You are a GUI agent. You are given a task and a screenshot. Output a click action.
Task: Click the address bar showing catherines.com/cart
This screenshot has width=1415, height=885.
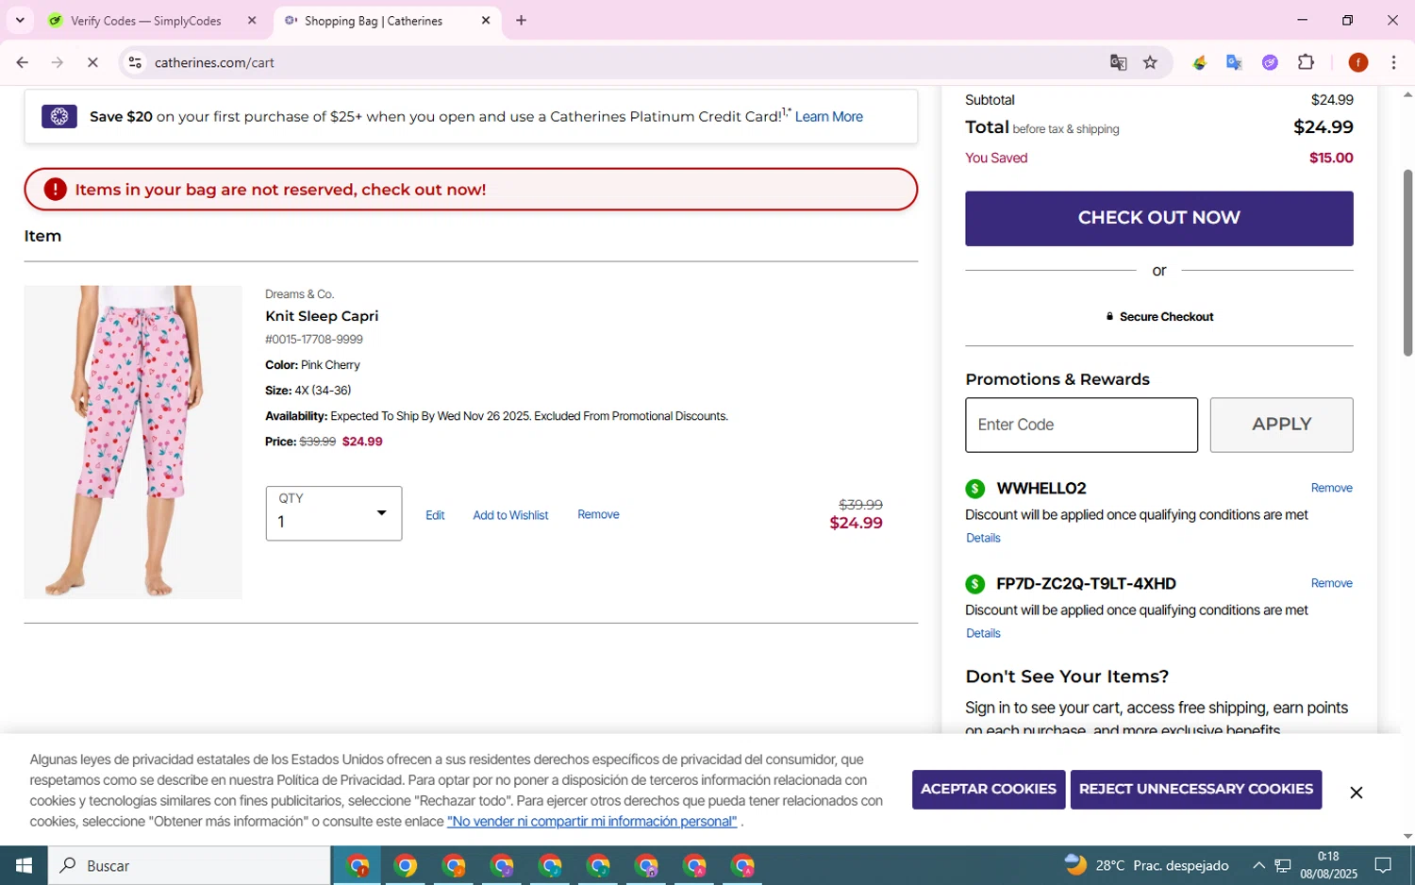pyautogui.click(x=613, y=63)
